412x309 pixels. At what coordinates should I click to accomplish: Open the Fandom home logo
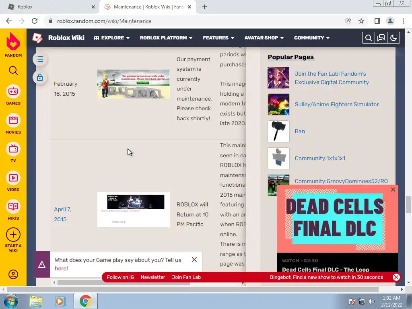point(13,45)
